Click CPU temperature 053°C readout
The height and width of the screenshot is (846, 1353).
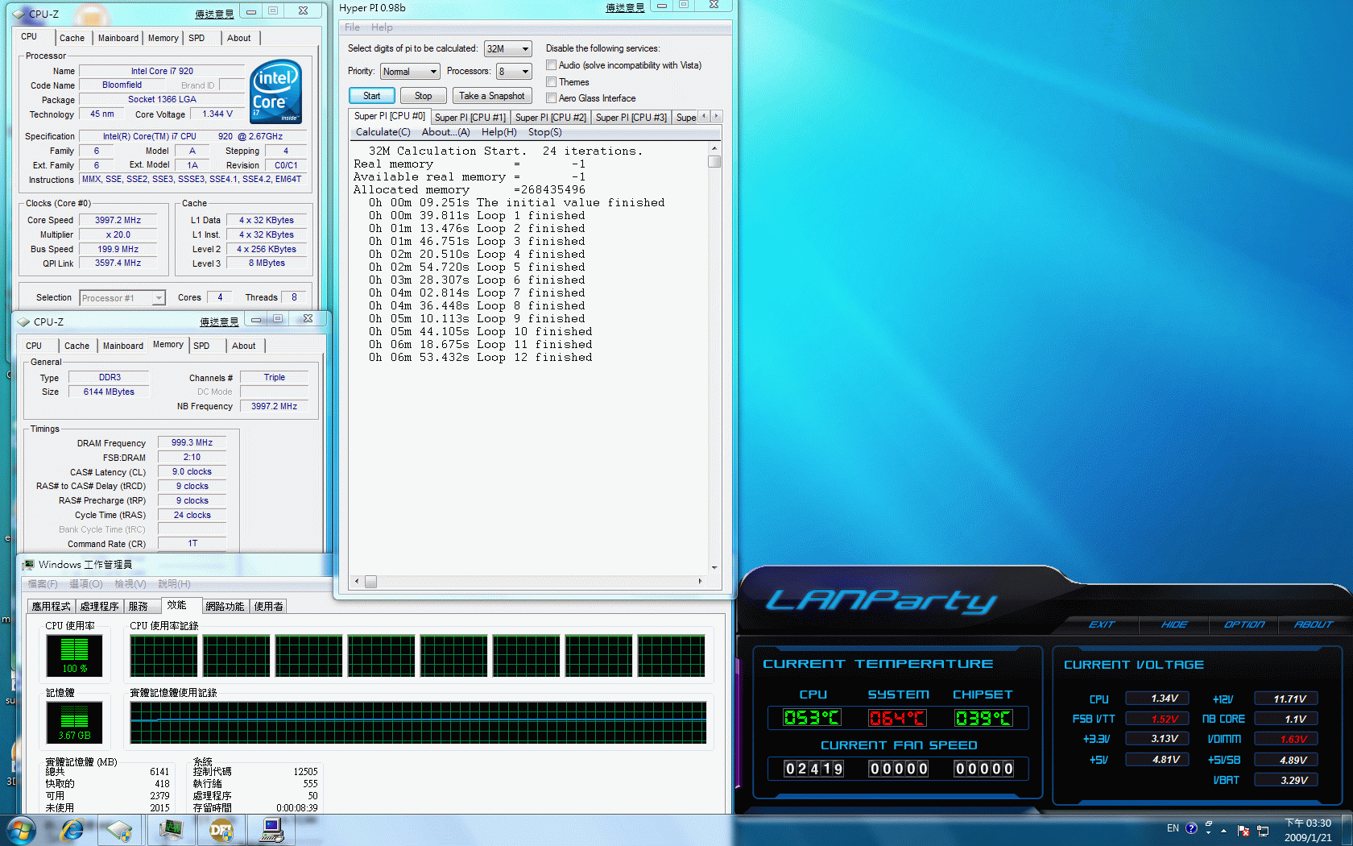812,718
